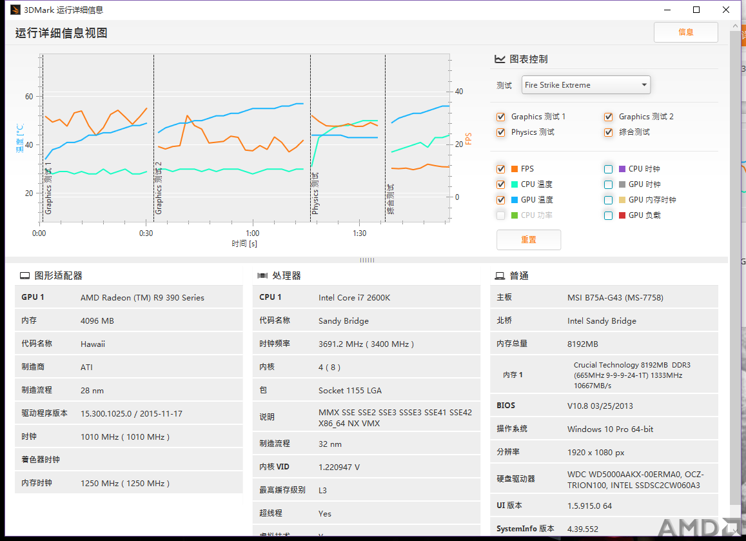
Task: Click the Graphics 测试 2 chart marker line
Action: click(153, 138)
